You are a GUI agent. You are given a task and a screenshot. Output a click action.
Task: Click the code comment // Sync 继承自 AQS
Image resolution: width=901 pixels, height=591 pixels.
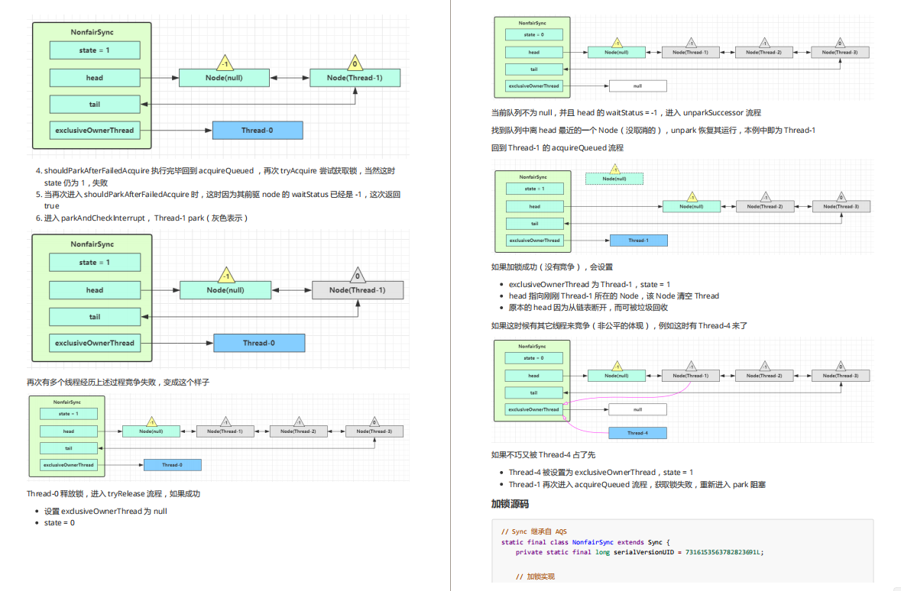[534, 531]
